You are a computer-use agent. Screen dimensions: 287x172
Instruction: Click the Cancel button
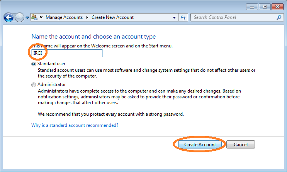[241, 144]
